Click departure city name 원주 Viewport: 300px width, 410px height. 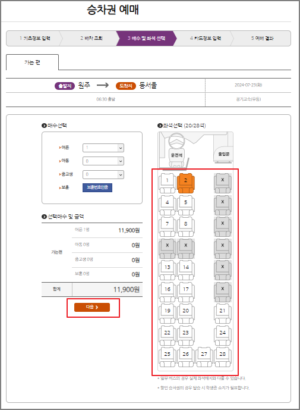(x=84, y=85)
